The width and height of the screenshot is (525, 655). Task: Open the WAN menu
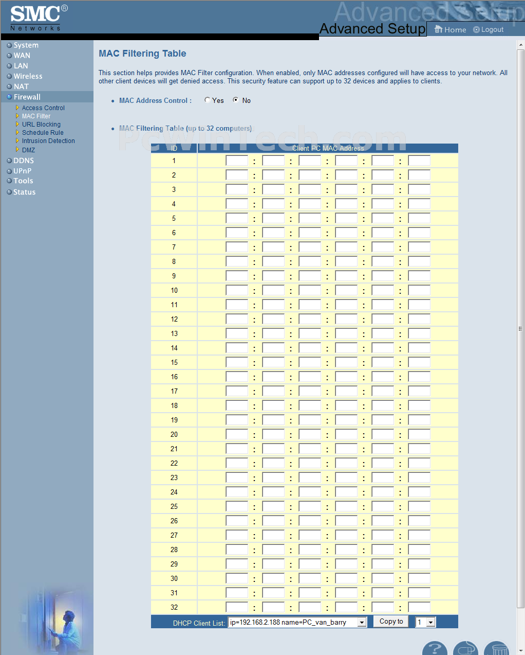click(22, 56)
